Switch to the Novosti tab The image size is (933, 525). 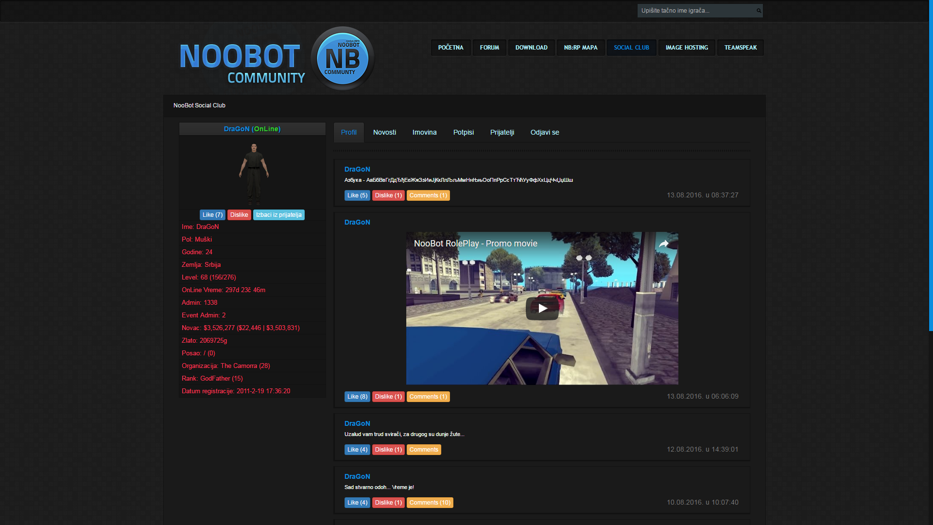384,132
